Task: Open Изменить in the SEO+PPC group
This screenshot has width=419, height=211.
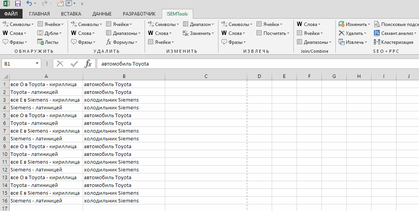Action: pyautogui.click(x=354, y=24)
